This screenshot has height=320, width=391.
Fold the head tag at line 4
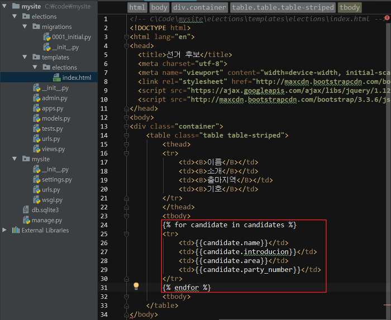(126, 46)
